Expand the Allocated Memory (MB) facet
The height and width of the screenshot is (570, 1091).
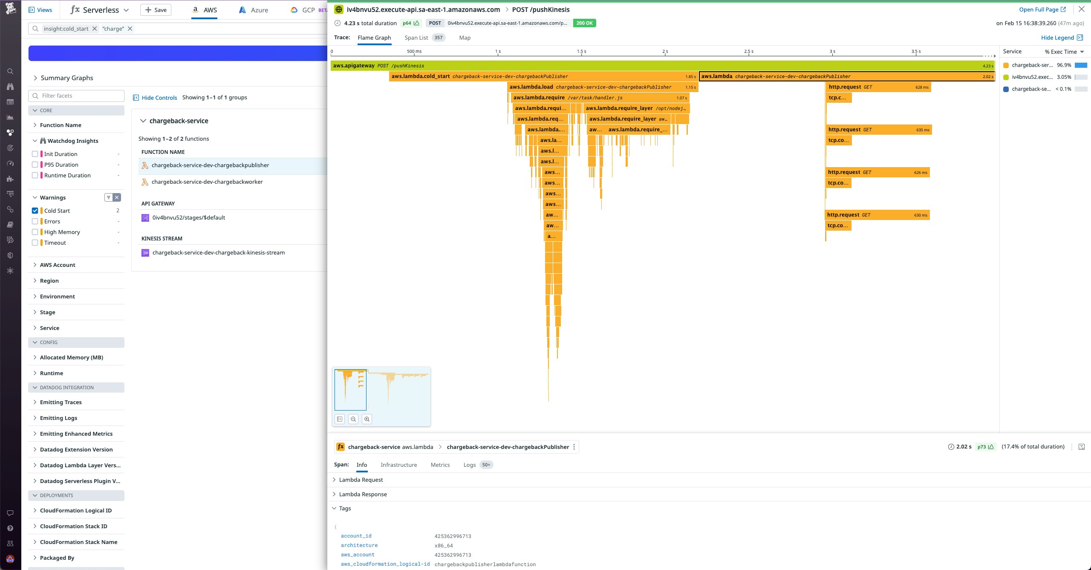(72, 357)
